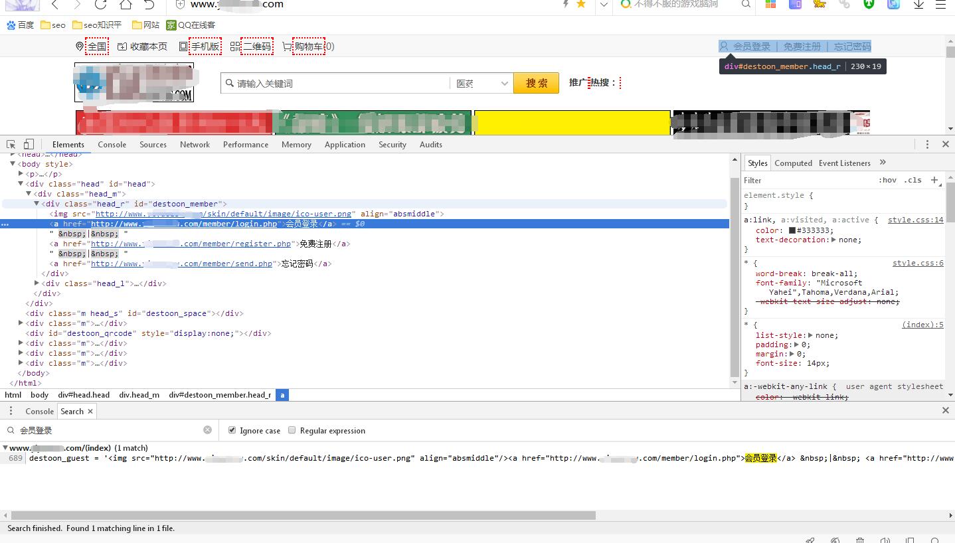The width and height of the screenshot is (955, 543).
Task: Toggle the device toolbar icon
Action: tap(29, 144)
